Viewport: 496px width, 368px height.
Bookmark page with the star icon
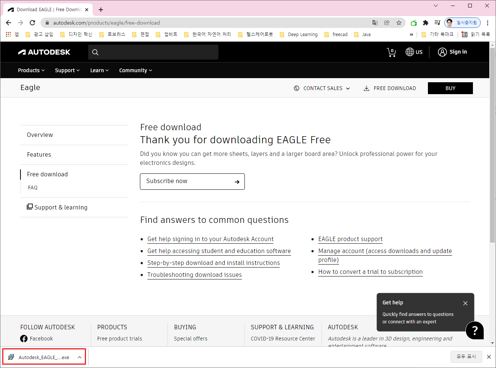(399, 23)
